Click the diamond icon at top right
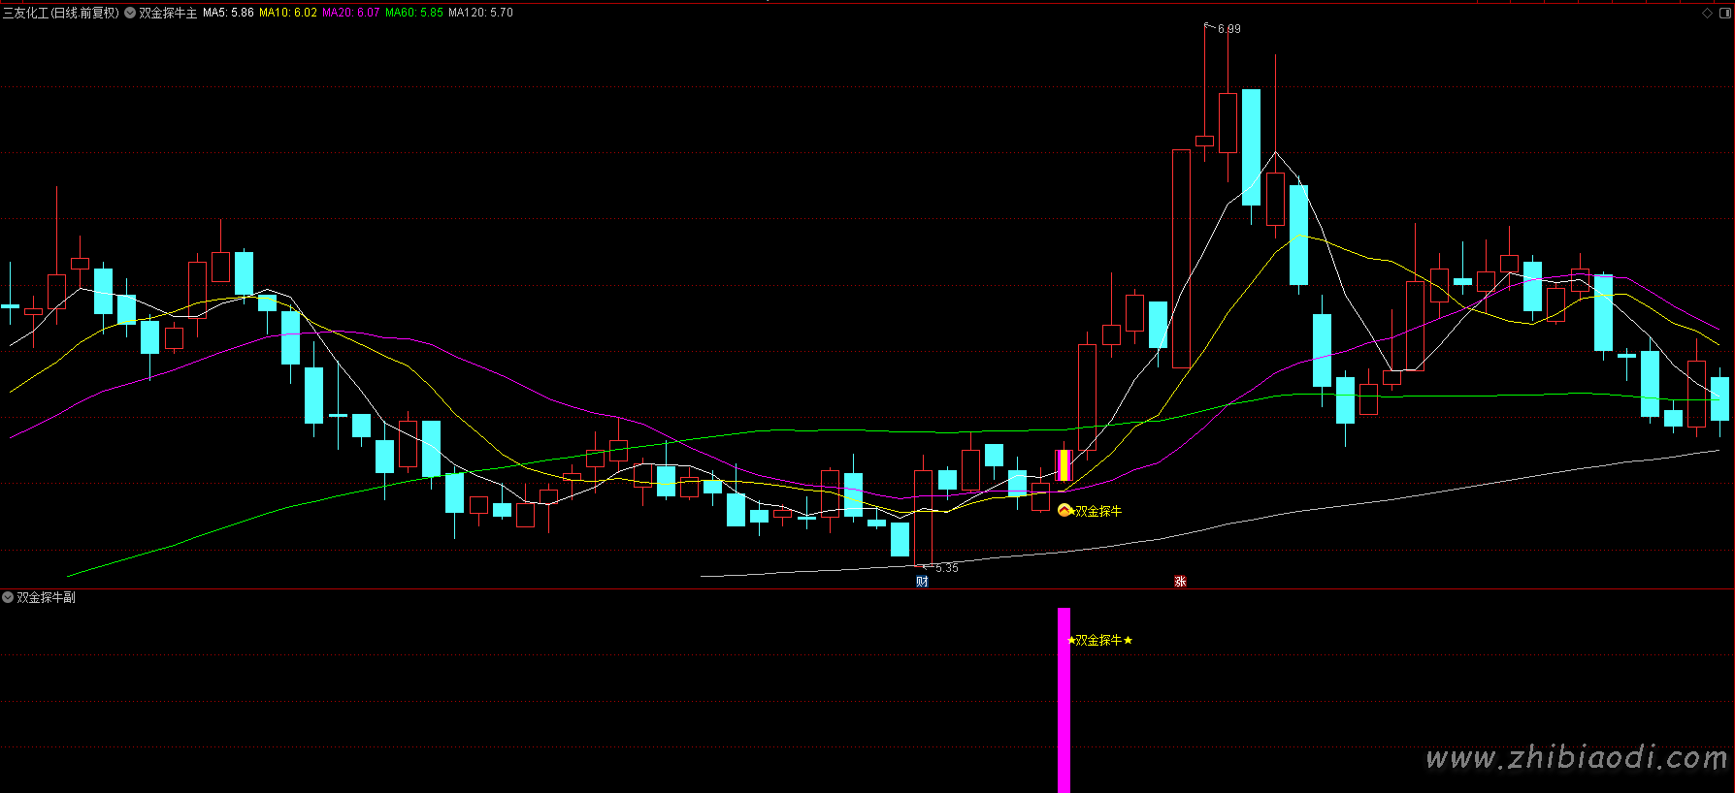This screenshot has width=1735, height=793. click(x=1707, y=13)
